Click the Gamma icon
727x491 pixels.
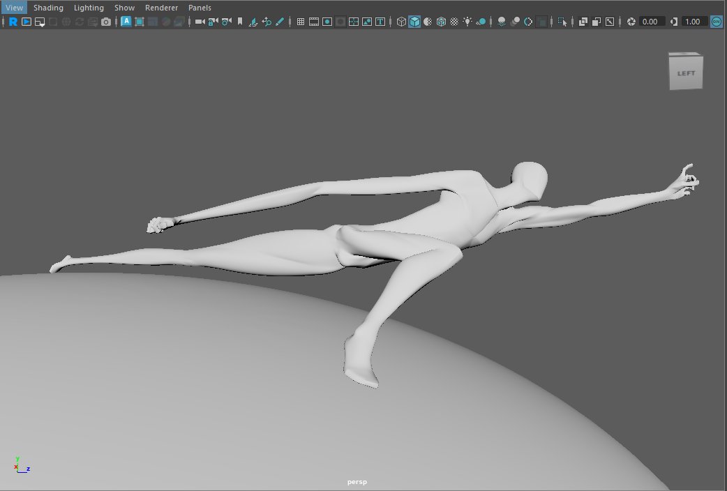(x=674, y=22)
